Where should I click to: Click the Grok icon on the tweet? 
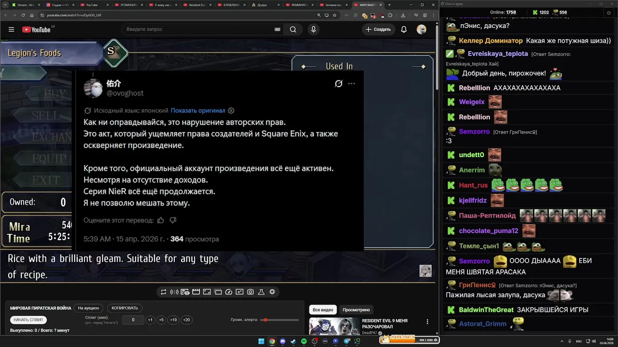pos(338,83)
